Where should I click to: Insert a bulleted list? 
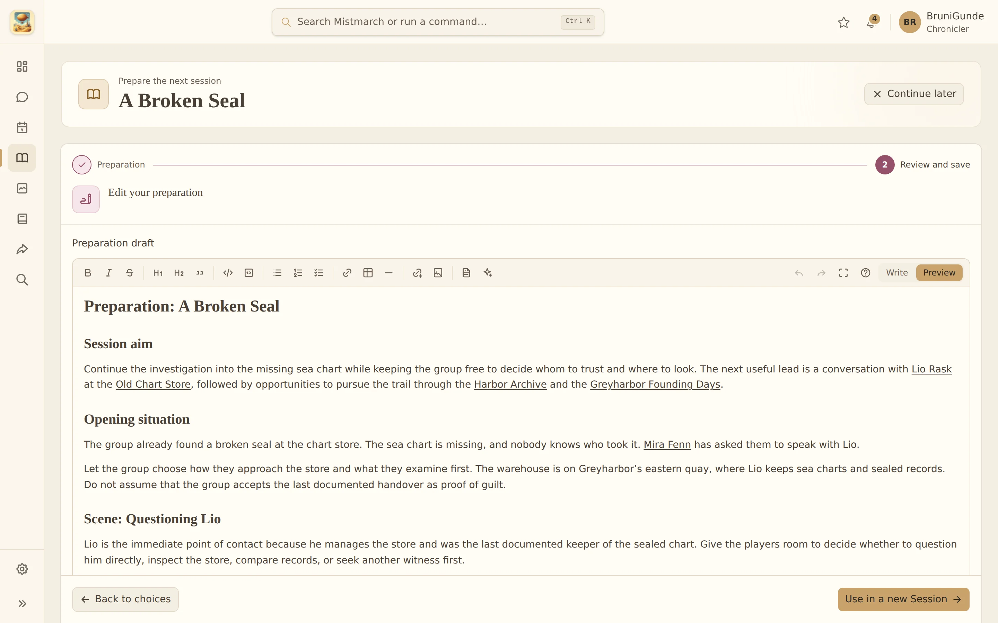tap(277, 273)
